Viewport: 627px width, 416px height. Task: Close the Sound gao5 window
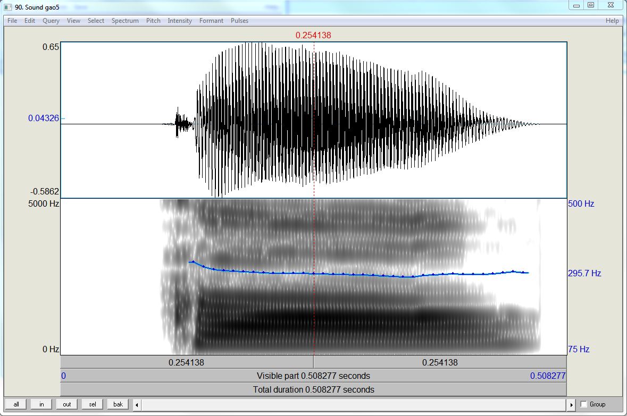pos(611,6)
